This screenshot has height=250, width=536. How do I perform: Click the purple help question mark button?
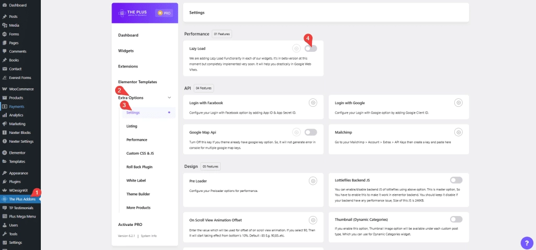click(x=527, y=243)
